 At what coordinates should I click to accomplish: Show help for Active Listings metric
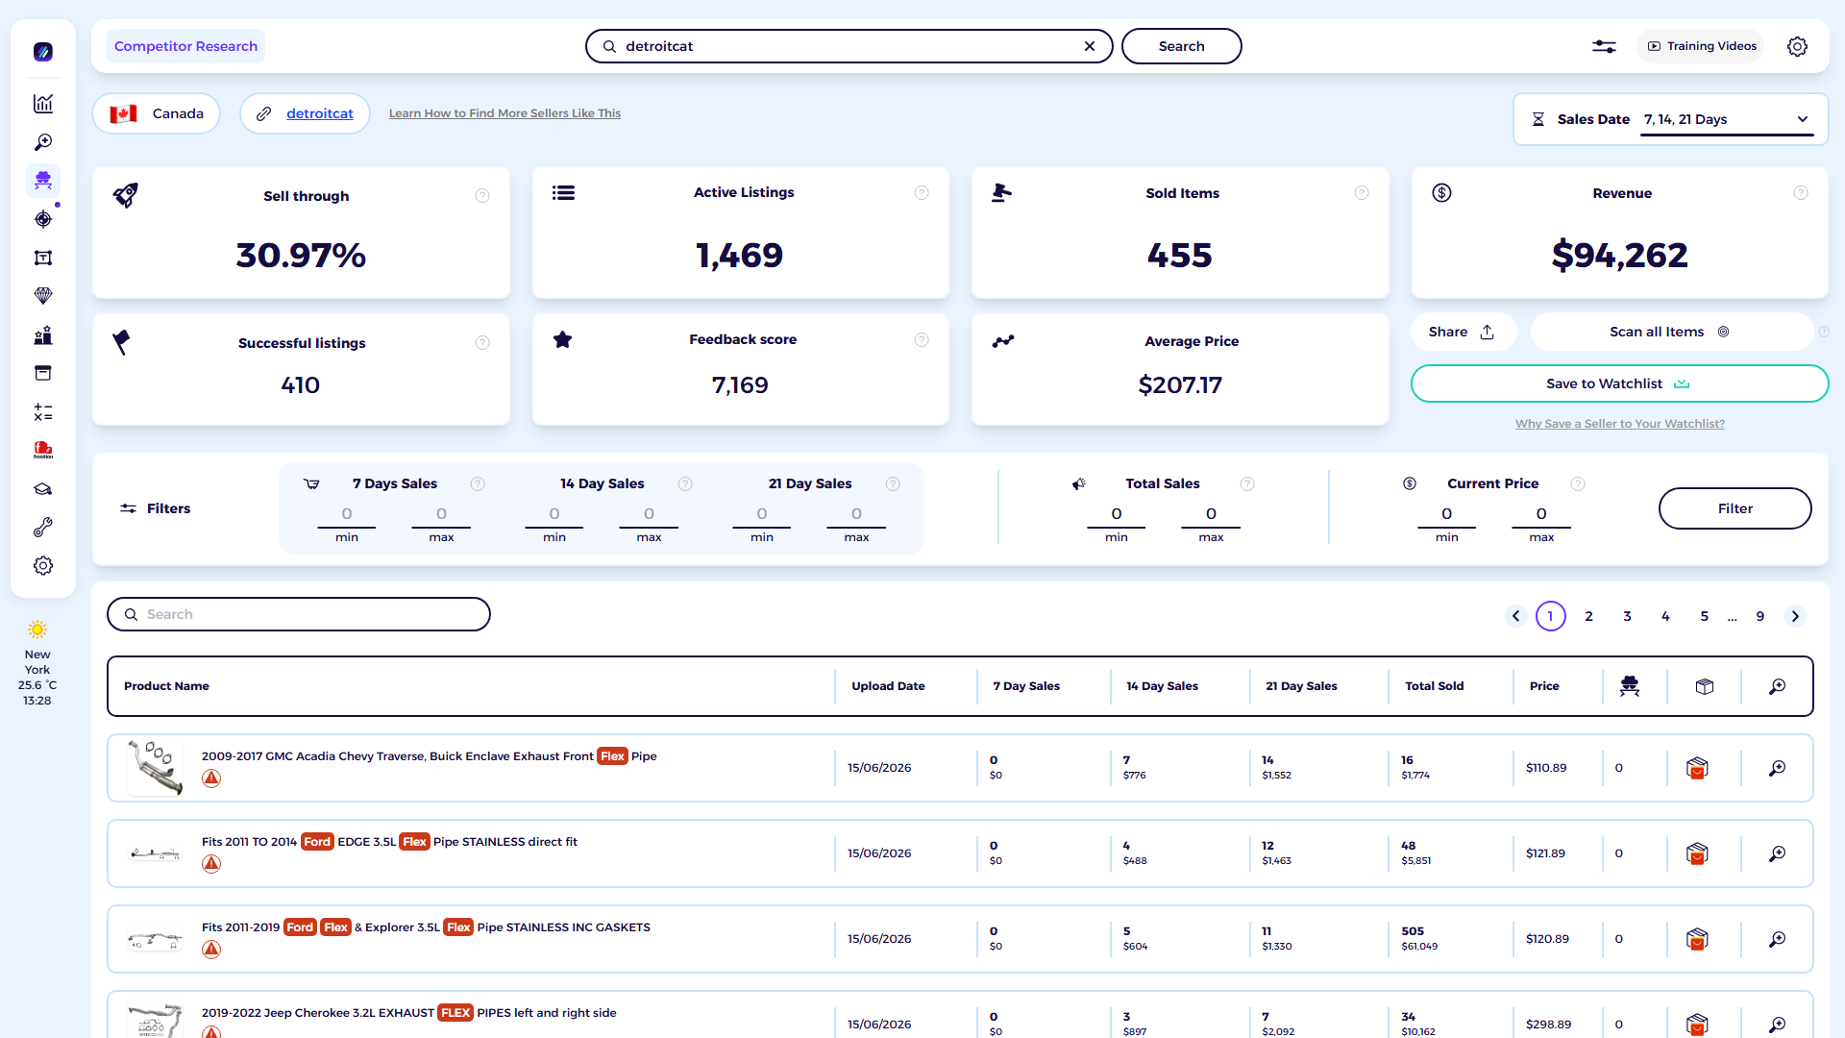tap(922, 193)
